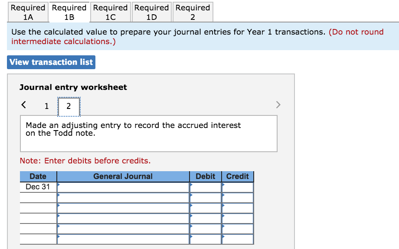
Task: Click the Todd note description box
Action: pyautogui.click(x=149, y=133)
